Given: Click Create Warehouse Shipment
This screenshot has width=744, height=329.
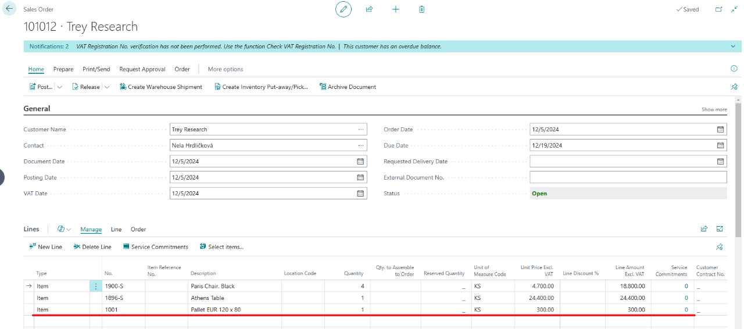Looking at the screenshot, I should pos(160,87).
